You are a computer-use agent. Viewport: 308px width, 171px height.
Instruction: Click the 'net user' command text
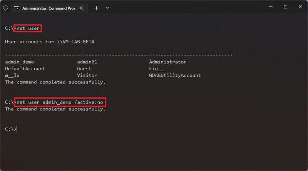pyautogui.click(x=28, y=28)
